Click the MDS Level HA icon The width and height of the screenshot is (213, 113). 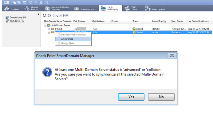pyautogui.click(x=7, y=21)
